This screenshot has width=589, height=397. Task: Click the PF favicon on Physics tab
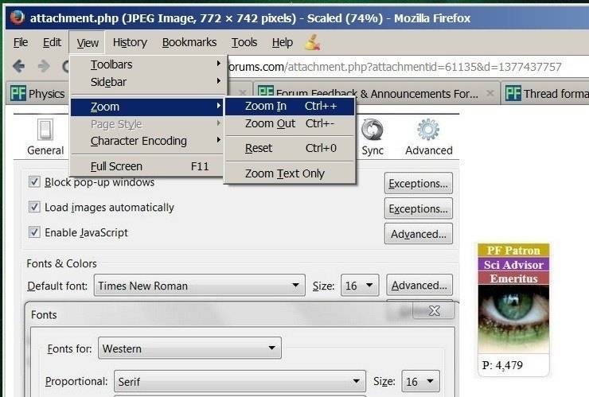click(18, 93)
